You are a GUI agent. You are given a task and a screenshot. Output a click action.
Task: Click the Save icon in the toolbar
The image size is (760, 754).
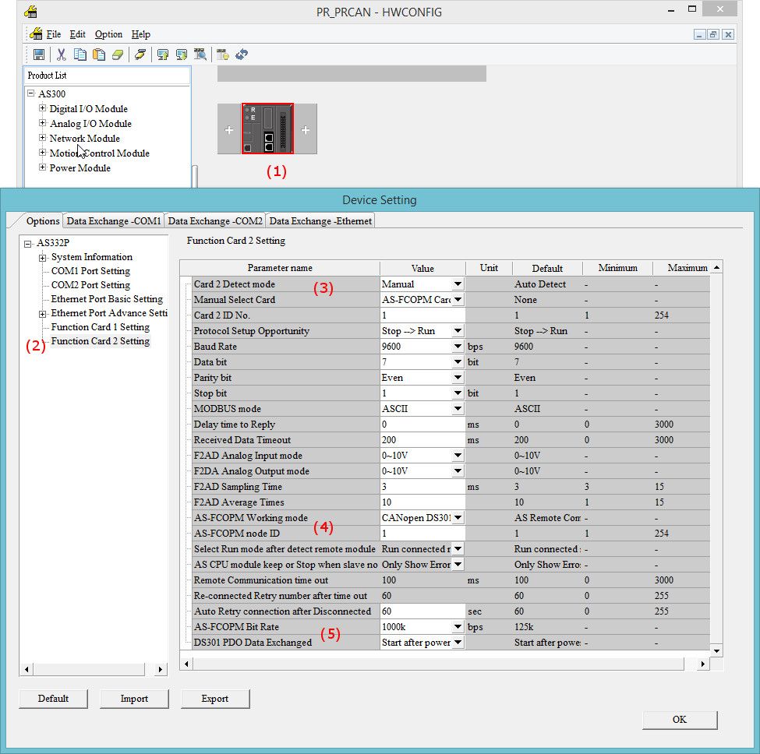[38, 55]
